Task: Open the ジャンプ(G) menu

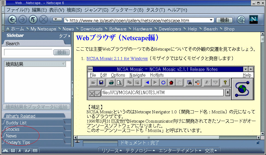Action: tap(96, 10)
